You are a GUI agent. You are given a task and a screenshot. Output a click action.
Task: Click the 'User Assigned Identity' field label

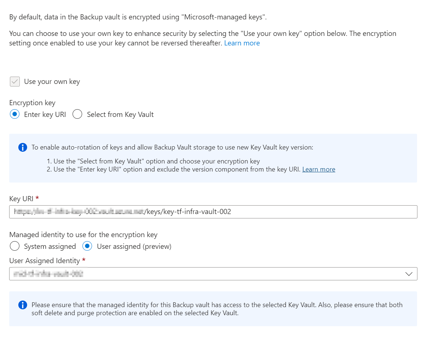[44, 261]
